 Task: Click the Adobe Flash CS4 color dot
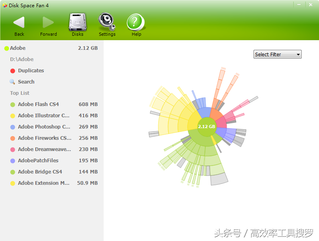pos(12,104)
